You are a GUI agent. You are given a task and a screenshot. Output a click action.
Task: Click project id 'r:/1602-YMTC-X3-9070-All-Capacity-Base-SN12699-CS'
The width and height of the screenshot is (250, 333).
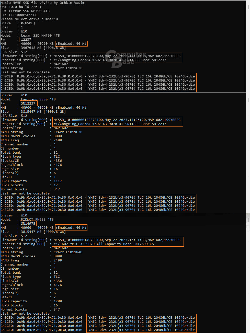[104, 244]
